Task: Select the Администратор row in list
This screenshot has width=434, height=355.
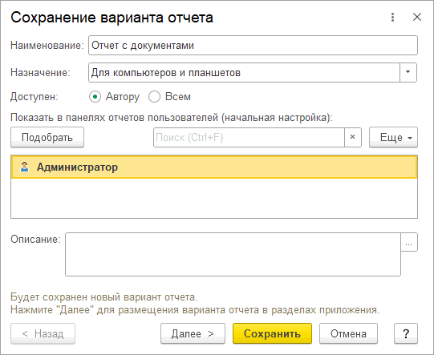Action: pyautogui.click(x=214, y=167)
